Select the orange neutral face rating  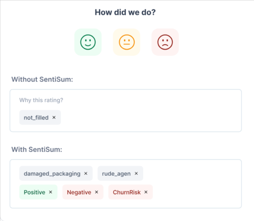[x=126, y=42]
